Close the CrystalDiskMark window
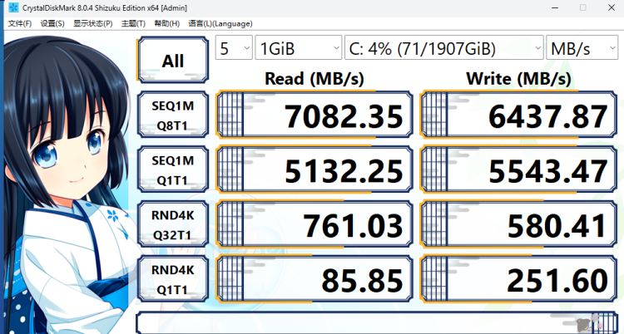This screenshot has height=334, width=624. click(612, 7)
